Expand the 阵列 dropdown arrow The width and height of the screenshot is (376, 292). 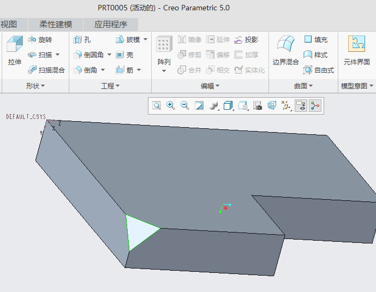(164, 71)
